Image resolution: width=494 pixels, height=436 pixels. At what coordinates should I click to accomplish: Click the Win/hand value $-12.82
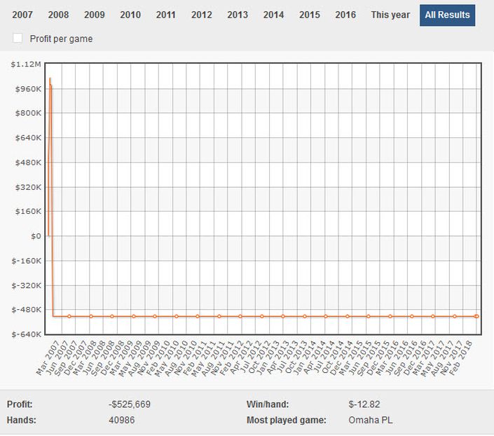(x=364, y=404)
